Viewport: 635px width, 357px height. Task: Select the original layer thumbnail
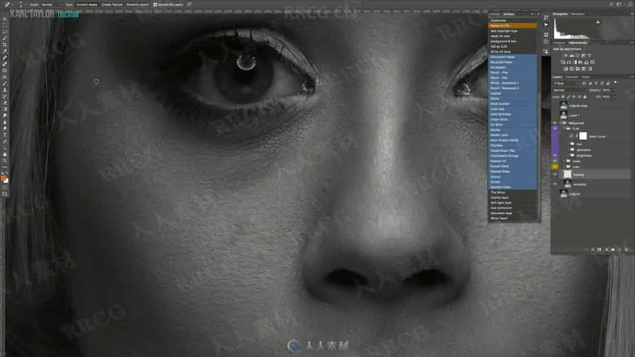tap(564, 194)
